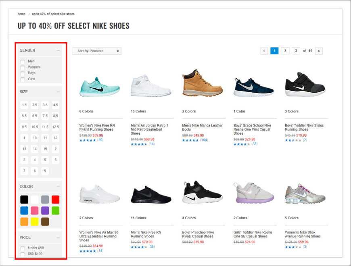The width and height of the screenshot is (351, 266).
Task: Open Boys' Toddler Nike Stelos Running Shoes link
Action: click(x=304, y=127)
